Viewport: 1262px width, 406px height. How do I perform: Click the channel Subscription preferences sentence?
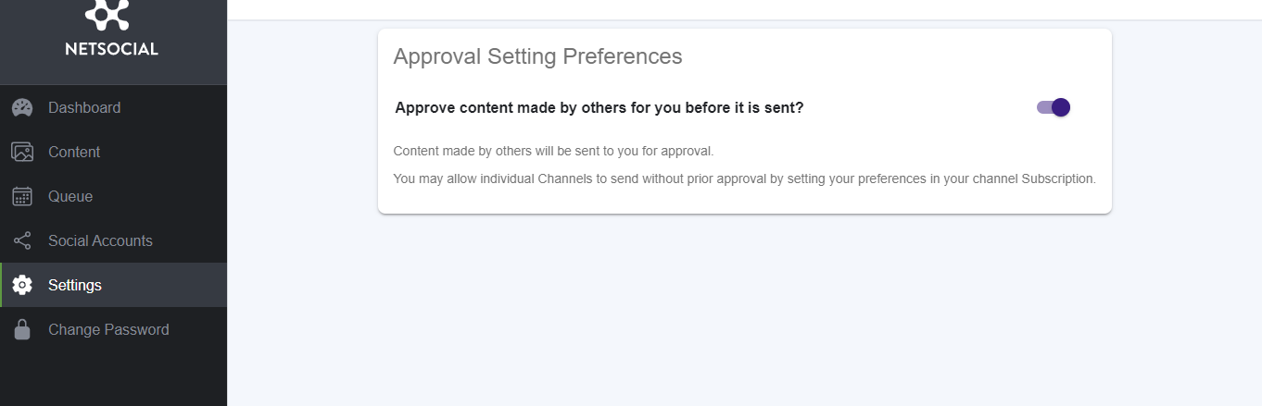click(x=745, y=178)
